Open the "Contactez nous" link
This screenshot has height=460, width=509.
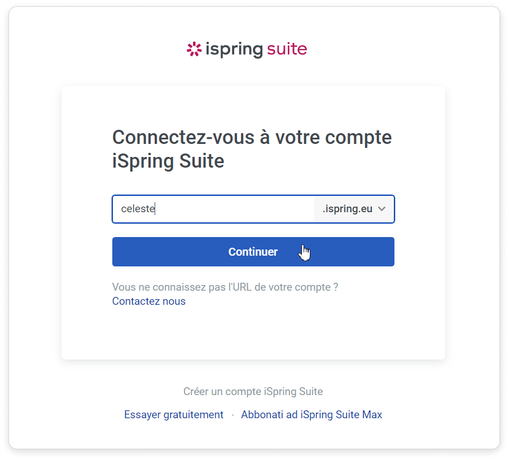149,301
